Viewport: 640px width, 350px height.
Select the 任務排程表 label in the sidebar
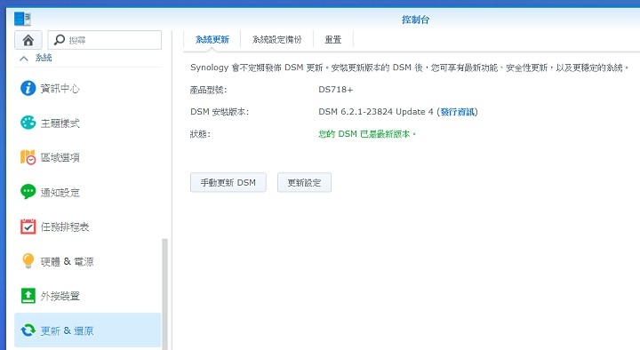(65, 227)
